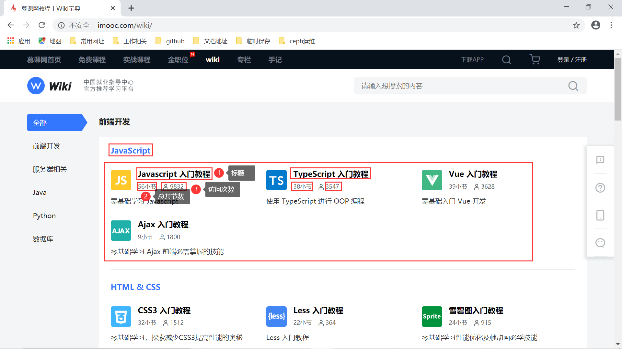Open 手记 in top navigation

pos(275,60)
